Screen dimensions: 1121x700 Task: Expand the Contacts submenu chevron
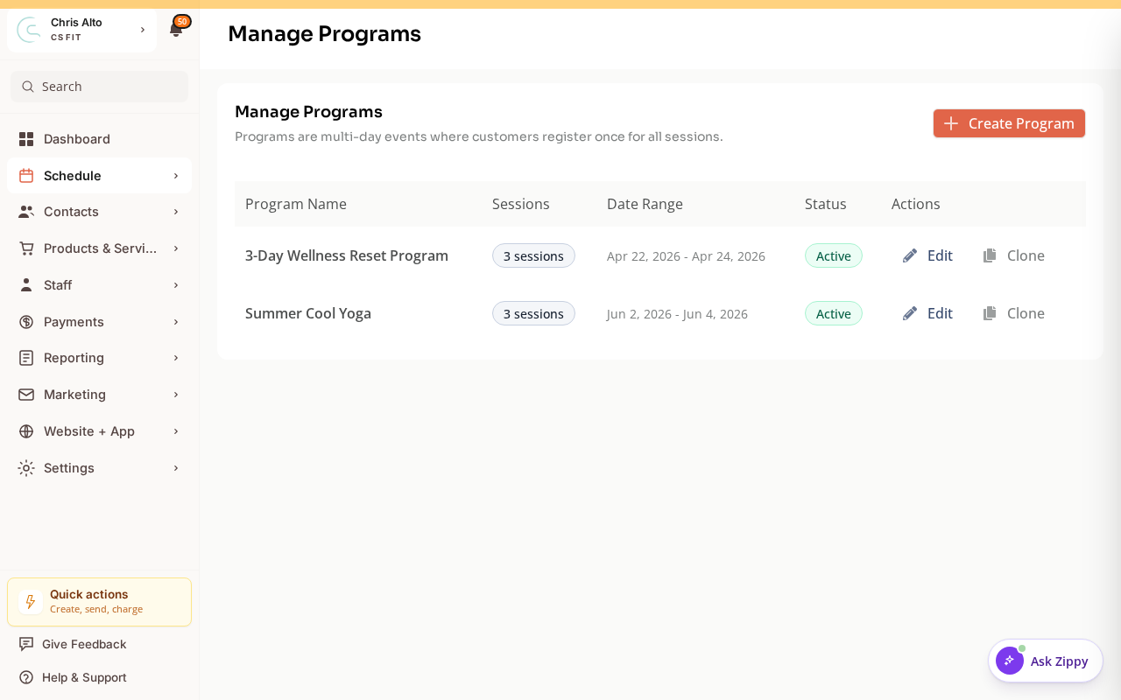[176, 212]
